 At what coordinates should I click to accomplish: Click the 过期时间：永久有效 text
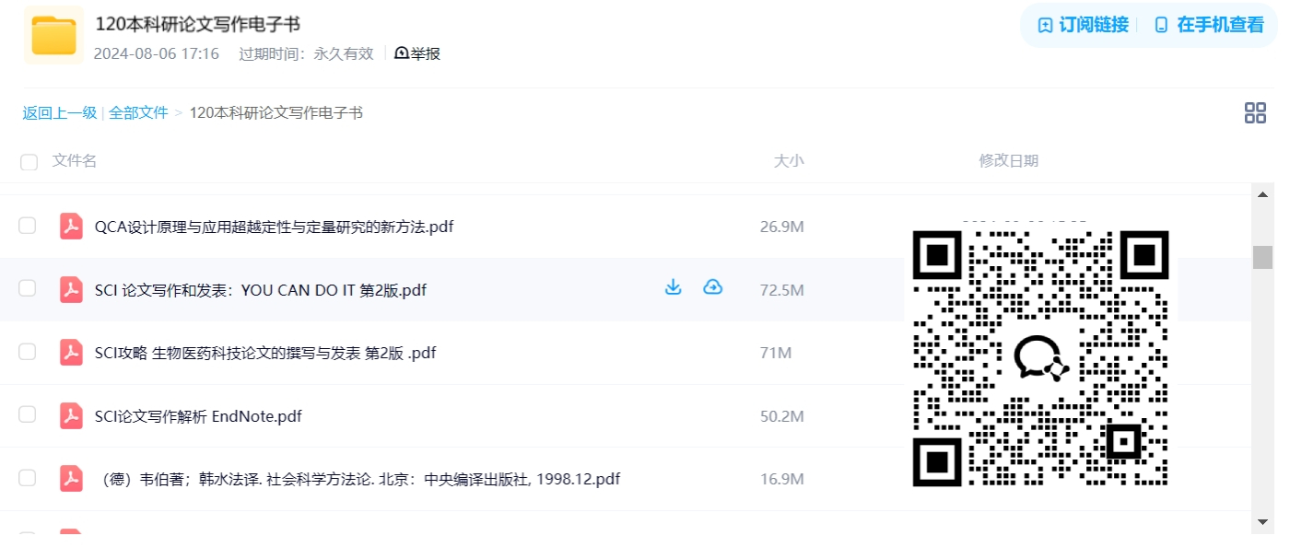pyautogui.click(x=306, y=53)
